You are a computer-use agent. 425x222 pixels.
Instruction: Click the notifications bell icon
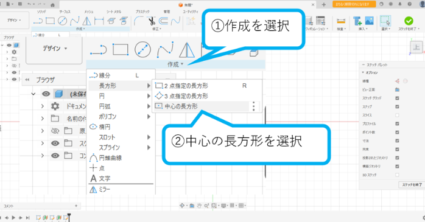pyautogui.click(x=400, y=4)
